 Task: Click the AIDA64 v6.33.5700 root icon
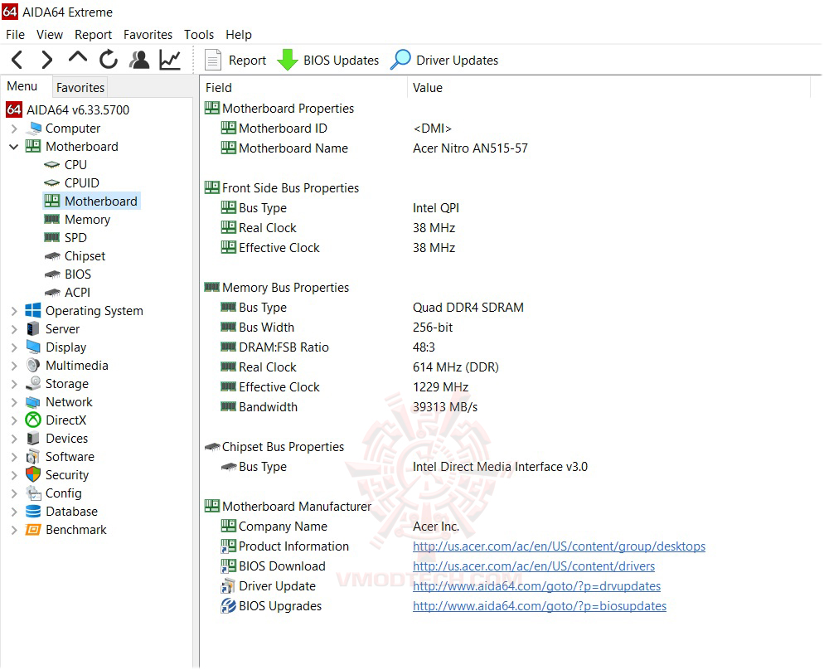point(13,109)
